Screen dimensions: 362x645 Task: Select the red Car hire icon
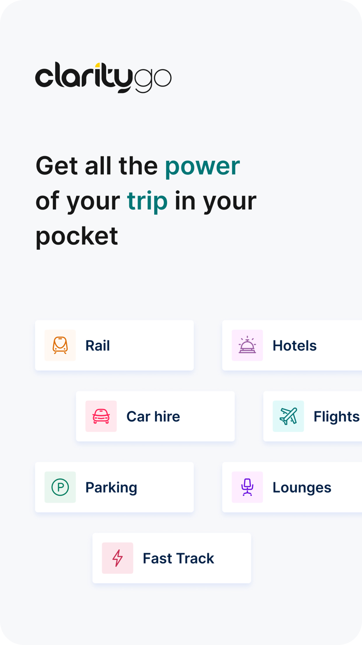coord(101,416)
